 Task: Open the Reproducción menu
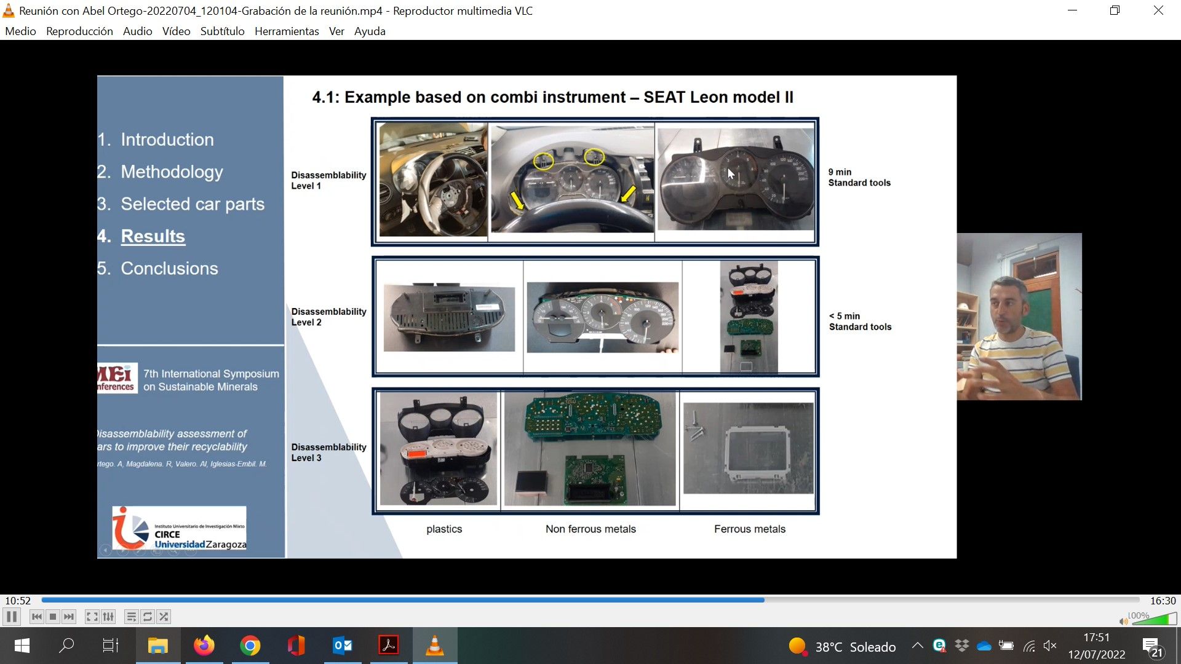tap(79, 31)
